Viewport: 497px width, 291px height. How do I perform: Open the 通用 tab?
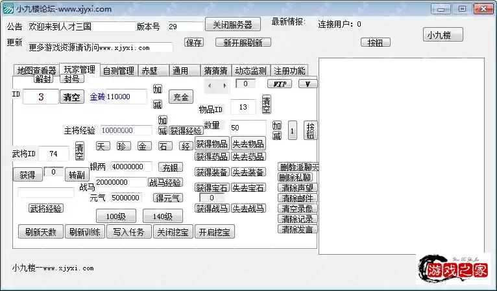click(184, 71)
